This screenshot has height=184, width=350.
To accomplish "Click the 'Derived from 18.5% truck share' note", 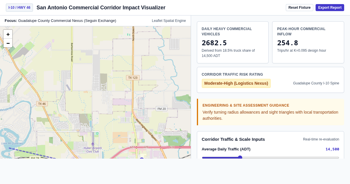I will tap(228, 53).
